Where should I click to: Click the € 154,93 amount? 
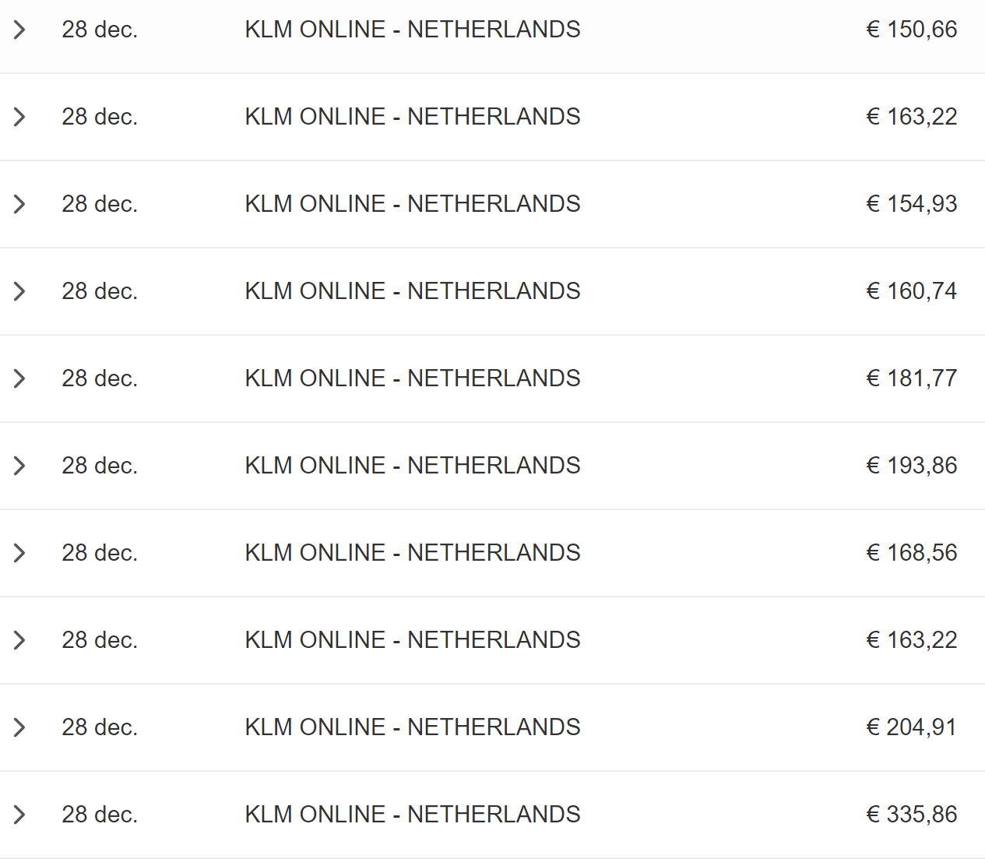(911, 204)
